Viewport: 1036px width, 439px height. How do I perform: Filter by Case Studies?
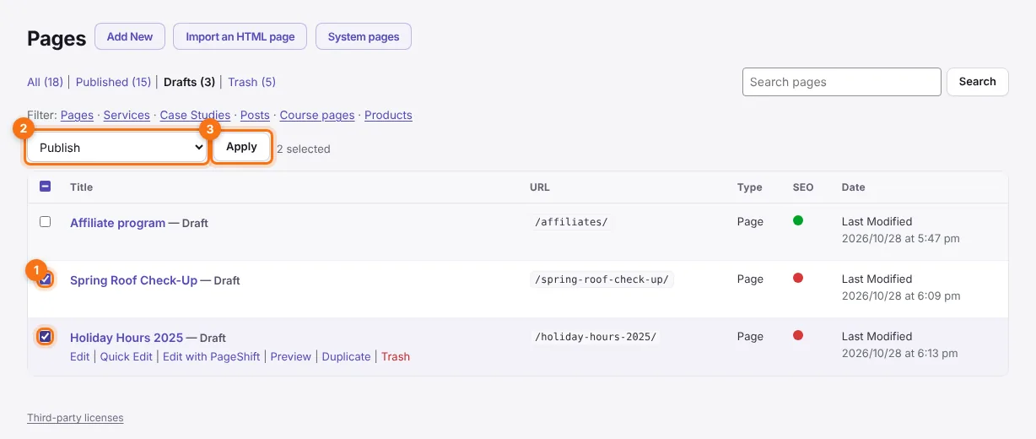(x=195, y=115)
